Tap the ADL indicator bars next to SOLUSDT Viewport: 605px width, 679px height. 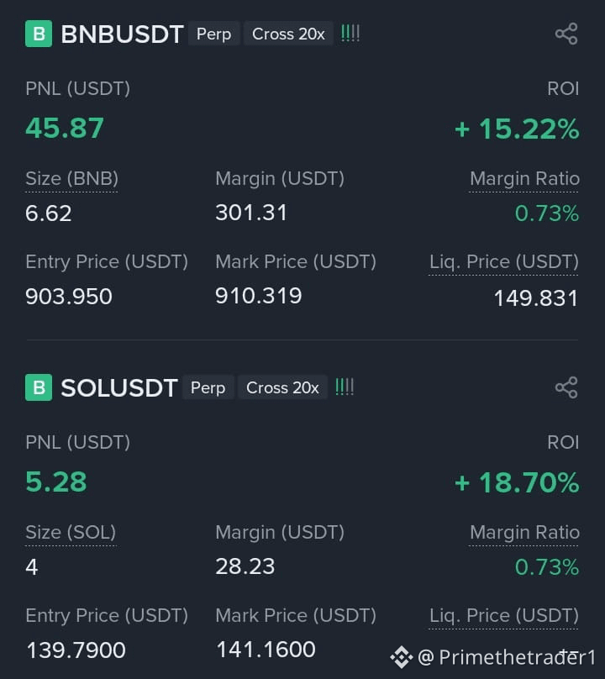tap(345, 387)
